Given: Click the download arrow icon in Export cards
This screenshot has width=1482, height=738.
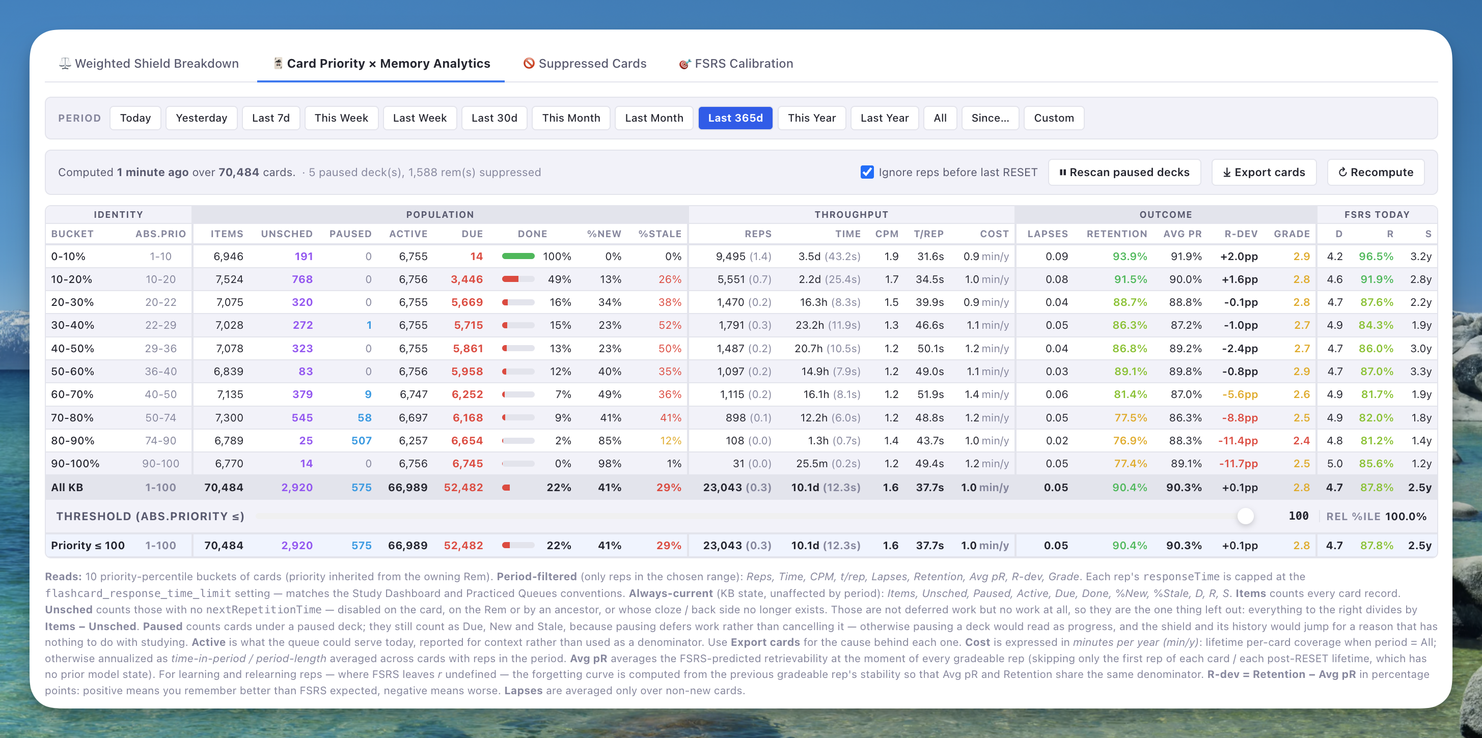Looking at the screenshot, I should coord(1226,173).
